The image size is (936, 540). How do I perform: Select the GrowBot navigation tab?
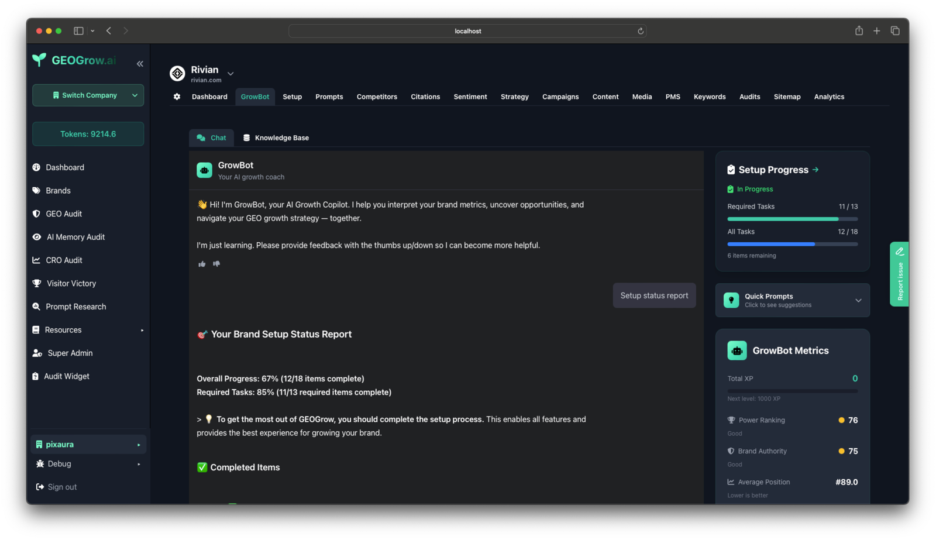255,97
